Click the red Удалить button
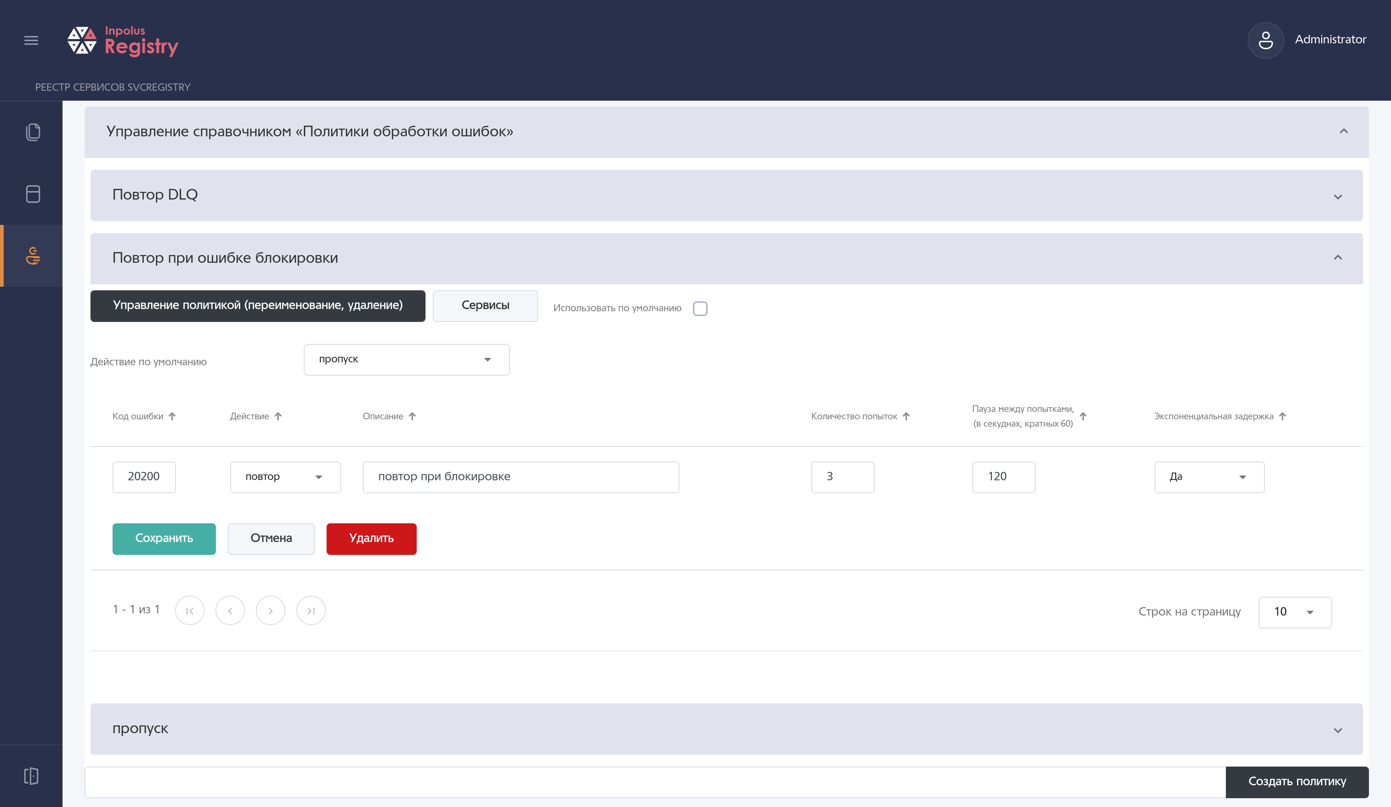This screenshot has height=807, width=1391. 371,538
